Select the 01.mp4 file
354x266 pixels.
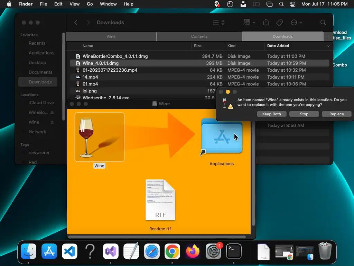point(199,84)
